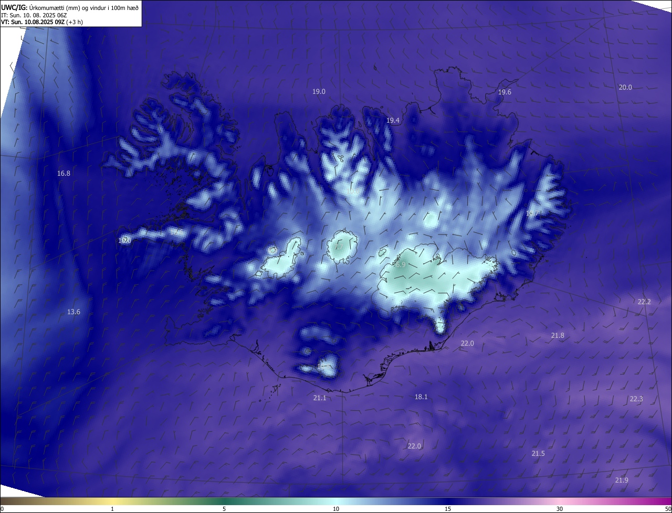The image size is (672, 513).
Task: Click the 18.1 value label
Action: point(421,397)
